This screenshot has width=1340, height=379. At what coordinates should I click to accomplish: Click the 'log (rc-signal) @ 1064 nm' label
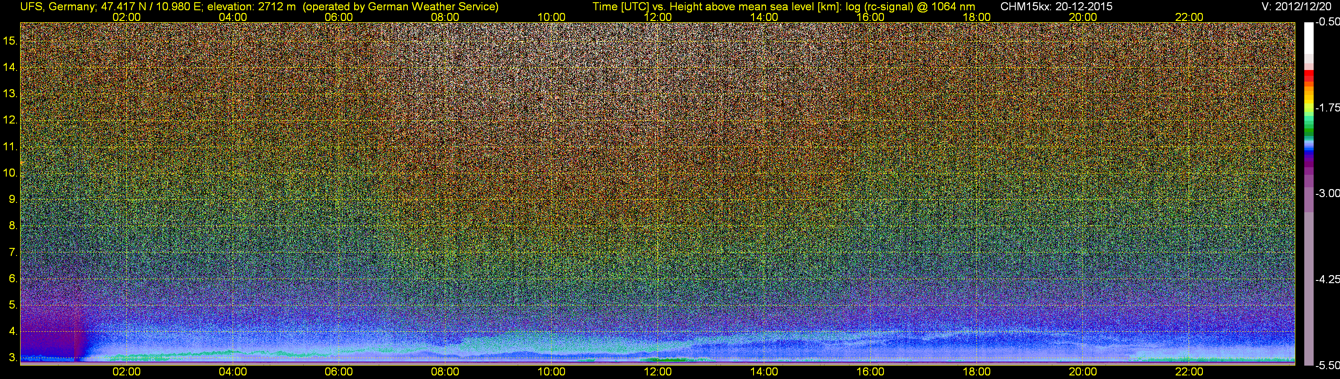910,6
